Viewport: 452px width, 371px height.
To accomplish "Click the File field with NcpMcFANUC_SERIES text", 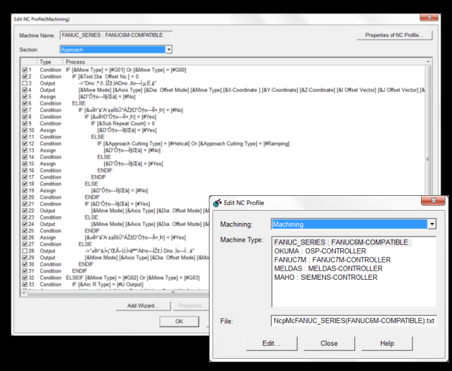I will pos(354,321).
